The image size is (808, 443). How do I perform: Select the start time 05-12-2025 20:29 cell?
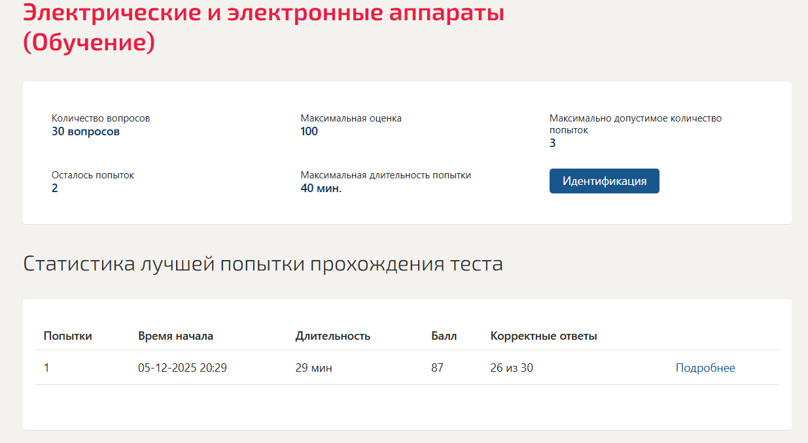pyautogui.click(x=183, y=368)
